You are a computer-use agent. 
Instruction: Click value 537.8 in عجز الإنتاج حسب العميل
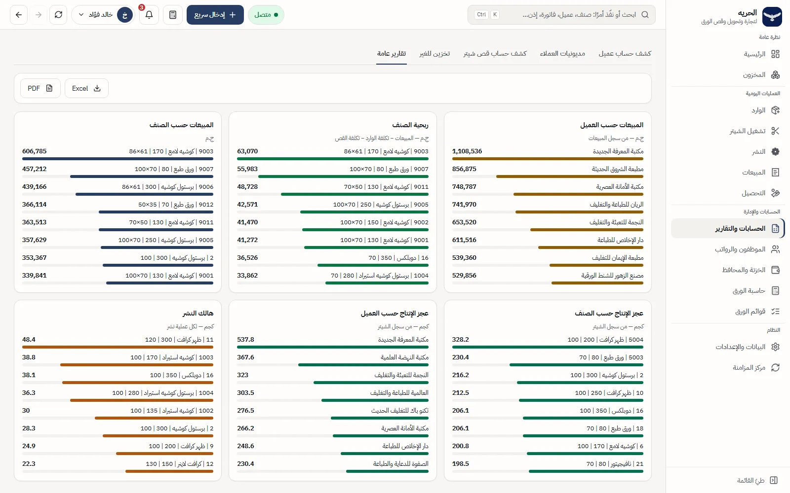coord(245,340)
